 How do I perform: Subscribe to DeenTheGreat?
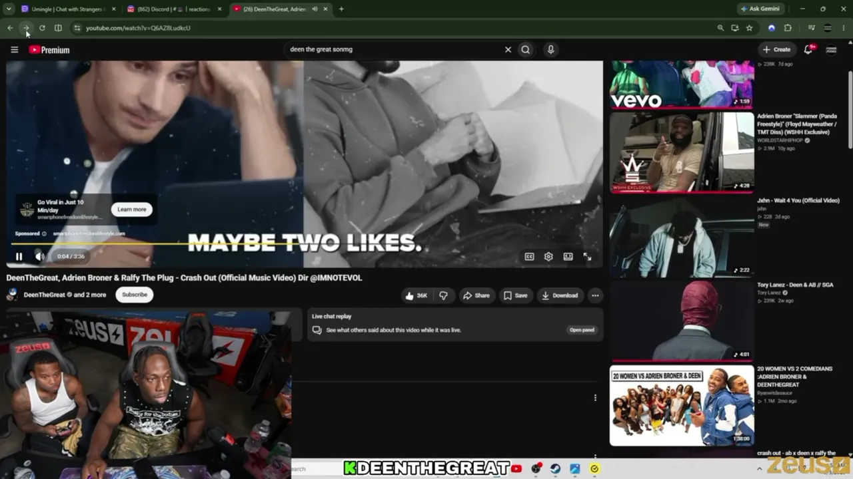135,295
